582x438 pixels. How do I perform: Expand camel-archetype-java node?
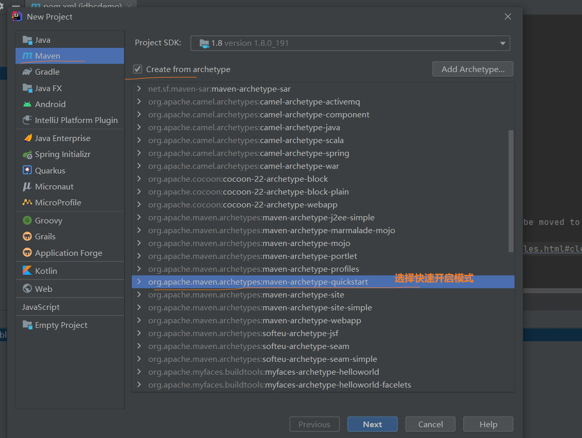[x=139, y=127]
